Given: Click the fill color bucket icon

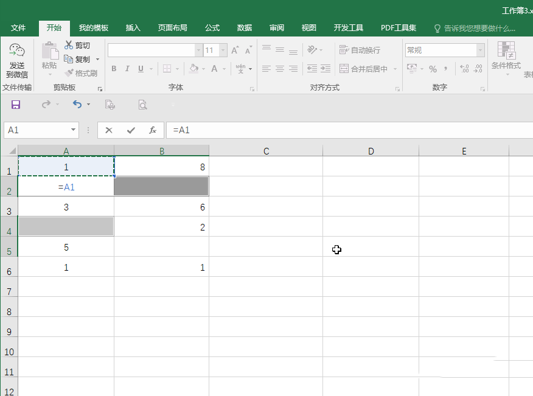Looking at the screenshot, I should pos(193,69).
